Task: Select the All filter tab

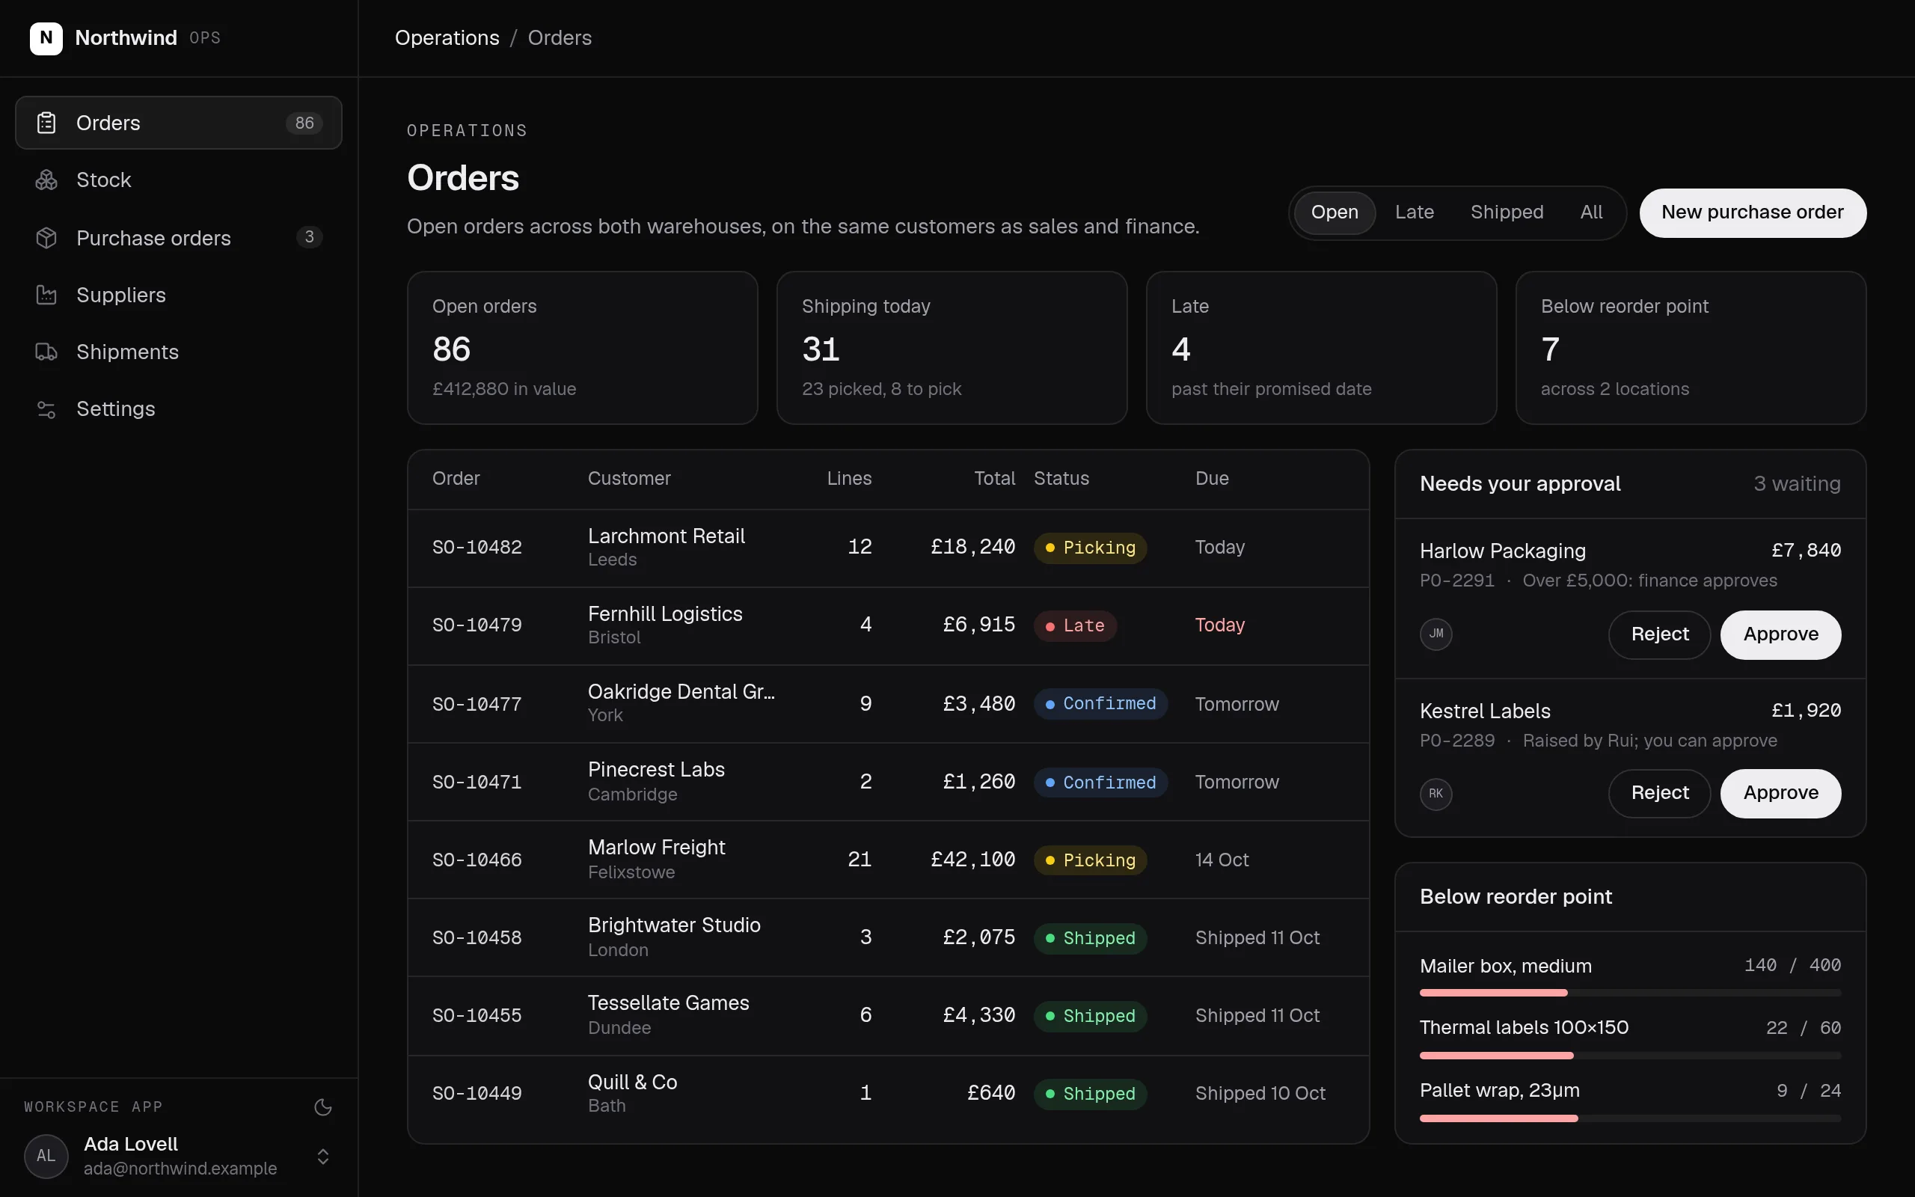Action: (x=1591, y=212)
